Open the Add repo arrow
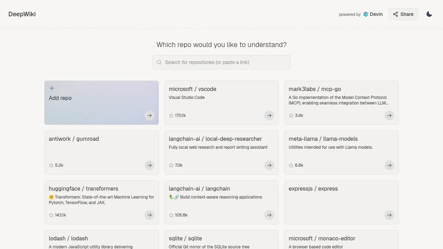Screen dimensions: 443x249 150,116
